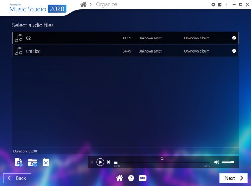Open help with the top question mark
The width and height of the screenshot is (251, 186).
pyautogui.click(x=226, y=4)
